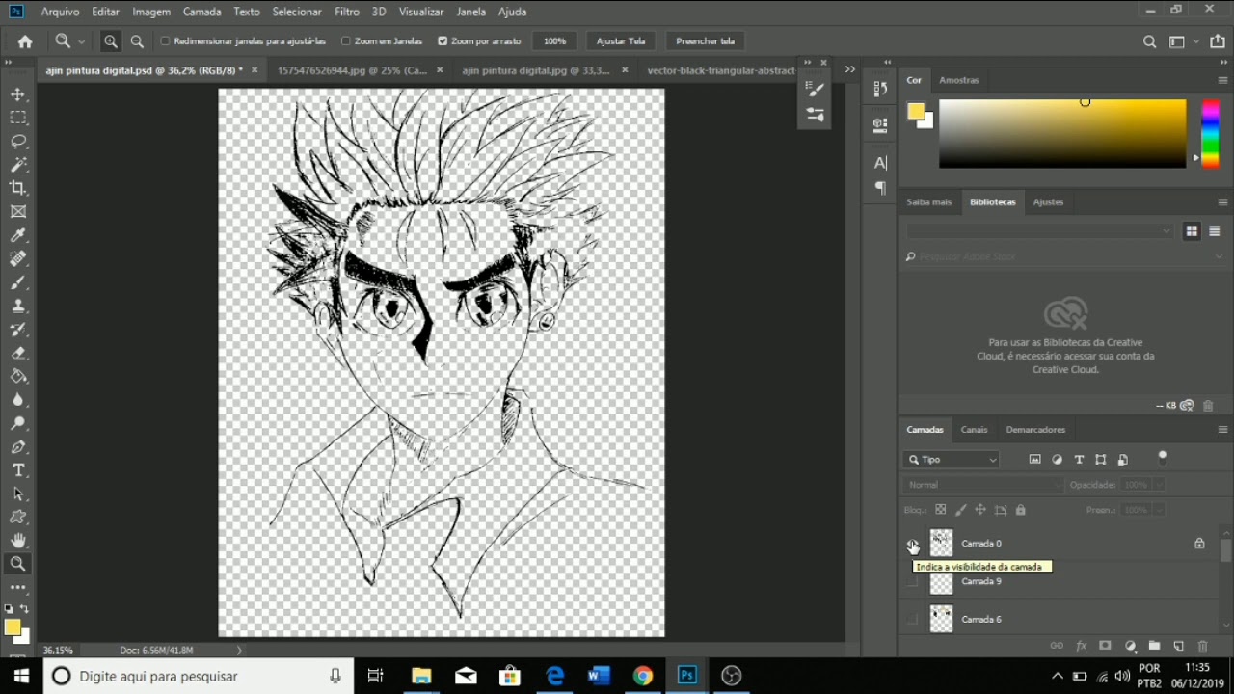
Task: Open the Paragraph panel icon
Action: pyautogui.click(x=880, y=188)
